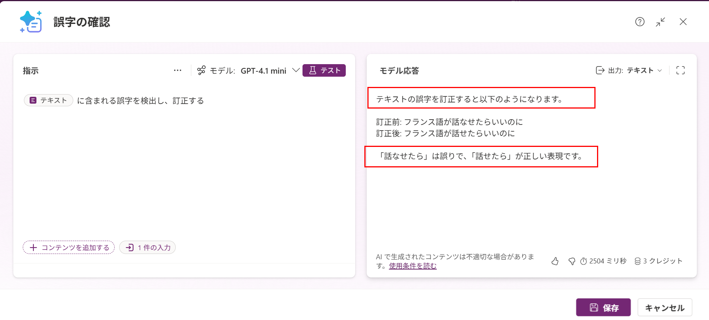Image resolution: width=709 pixels, height=320 pixels.
Task: Click the 2504 ミリ秒 timer indicator
Action: point(603,261)
